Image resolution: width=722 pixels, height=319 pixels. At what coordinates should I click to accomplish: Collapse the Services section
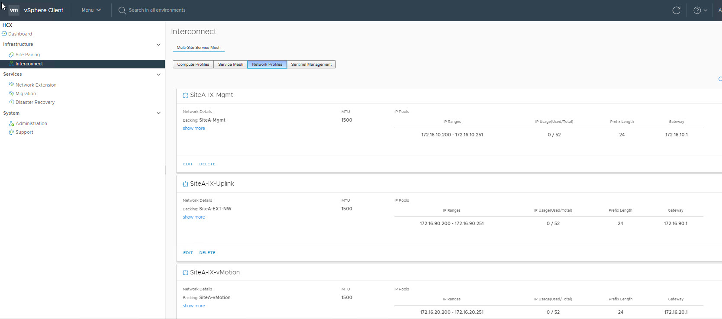click(x=158, y=74)
